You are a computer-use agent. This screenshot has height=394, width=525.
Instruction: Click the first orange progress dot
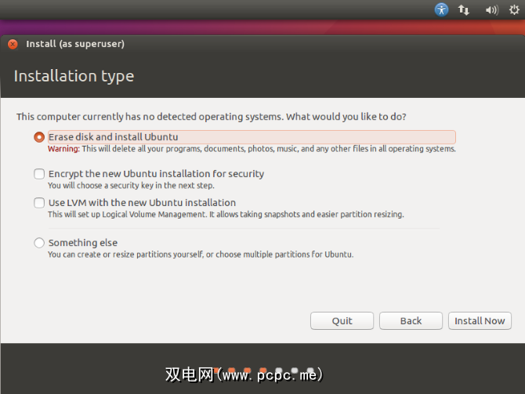click(232, 371)
